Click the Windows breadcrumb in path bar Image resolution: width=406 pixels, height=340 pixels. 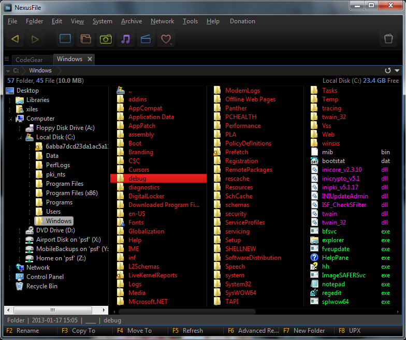coord(40,70)
